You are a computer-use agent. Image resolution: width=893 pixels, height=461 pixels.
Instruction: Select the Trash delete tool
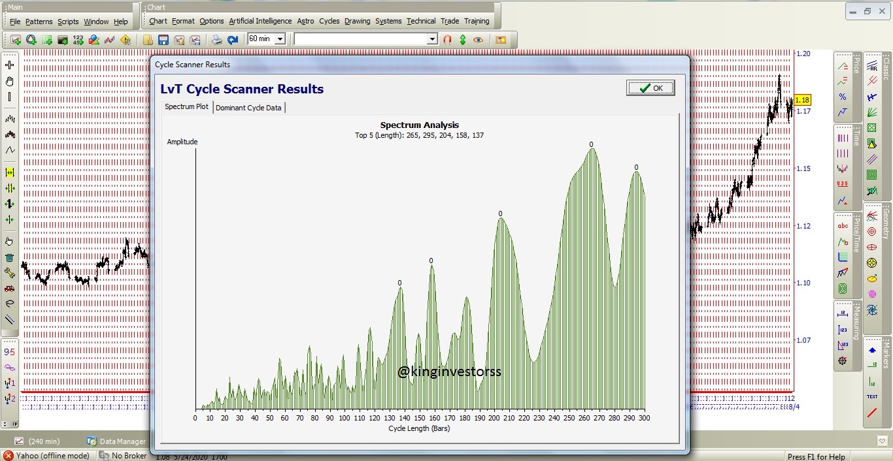9,259
